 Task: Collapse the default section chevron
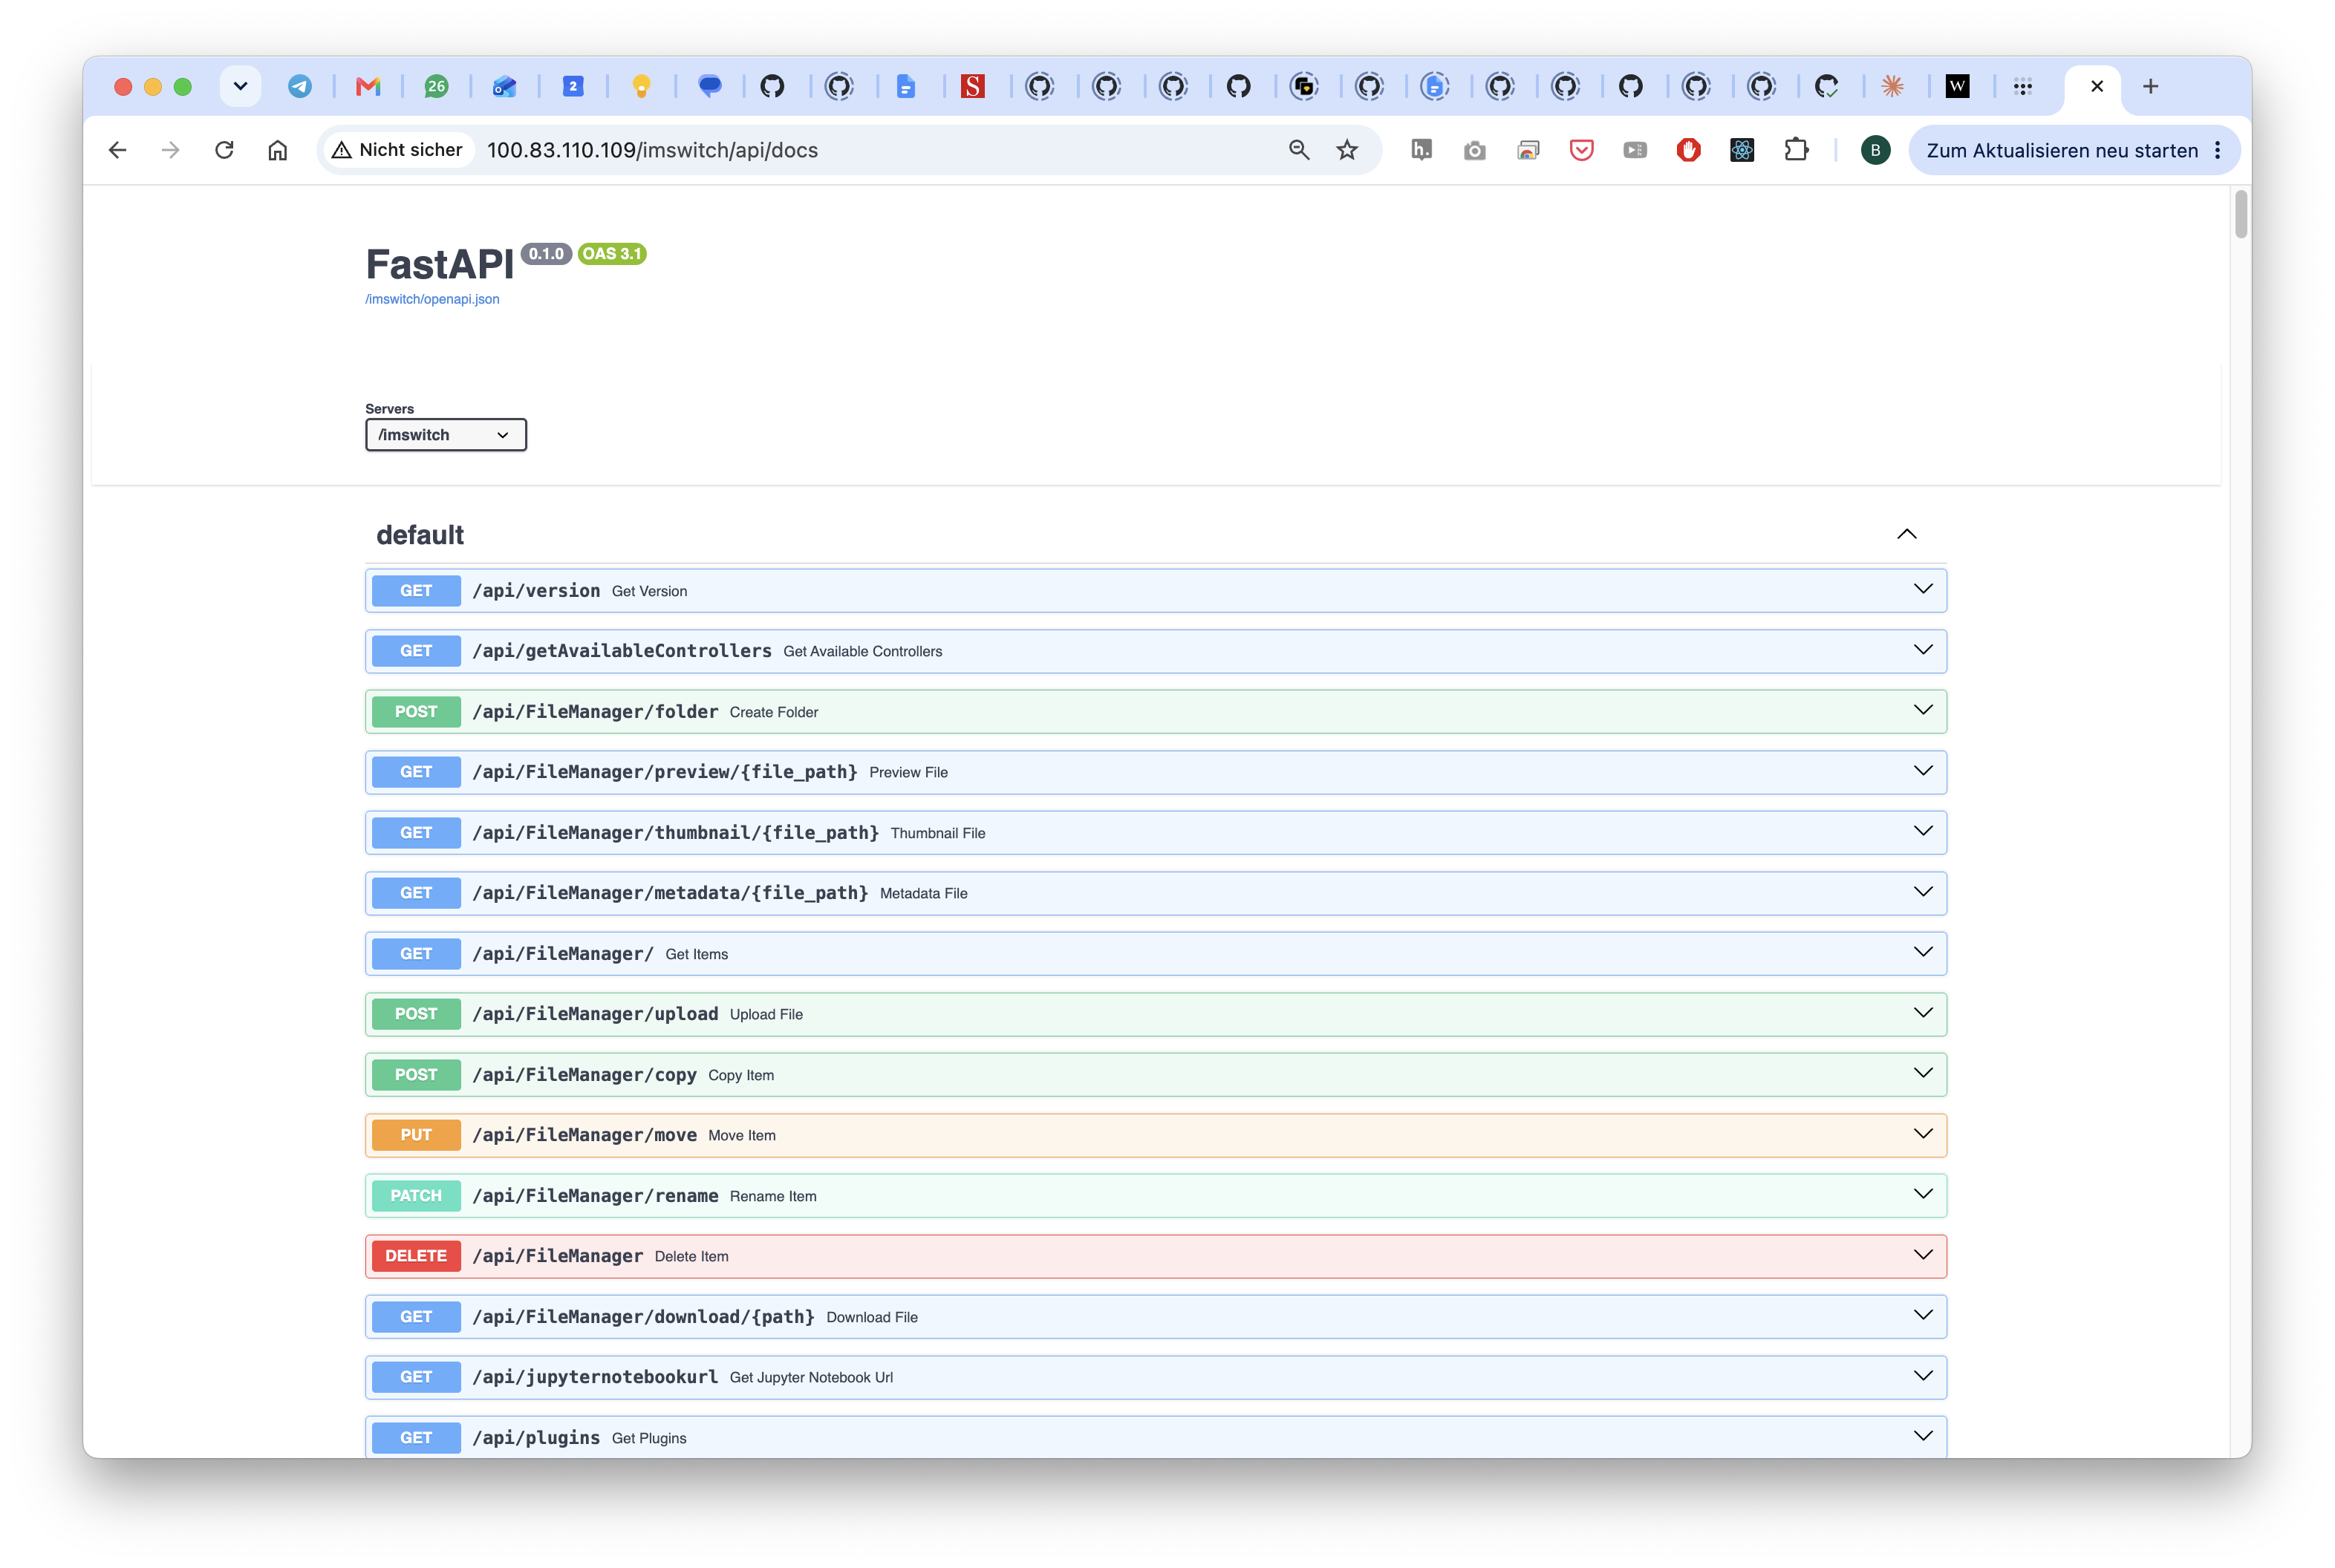[1906, 534]
